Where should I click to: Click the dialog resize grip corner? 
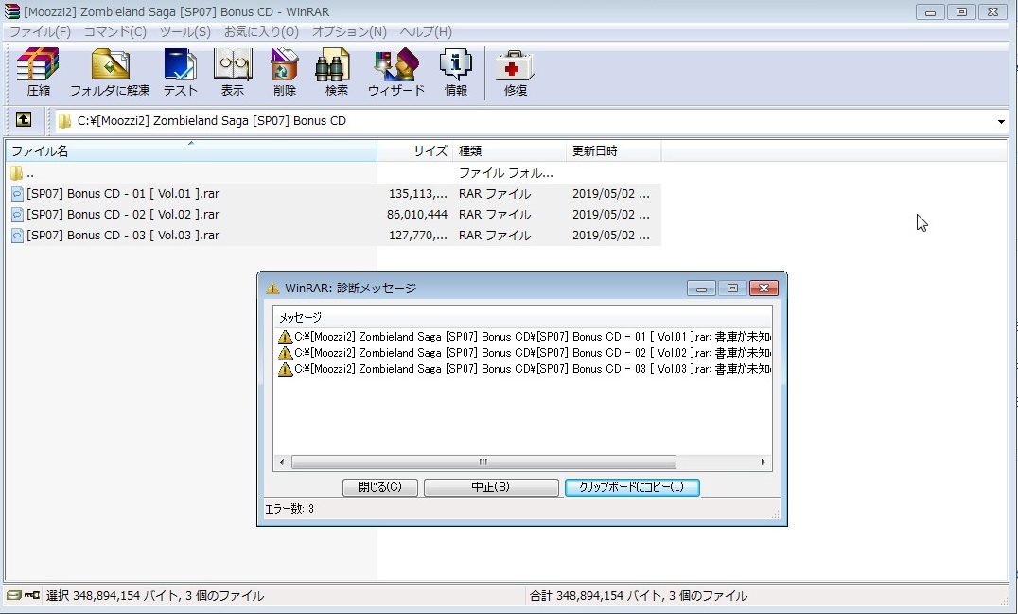[x=775, y=514]
